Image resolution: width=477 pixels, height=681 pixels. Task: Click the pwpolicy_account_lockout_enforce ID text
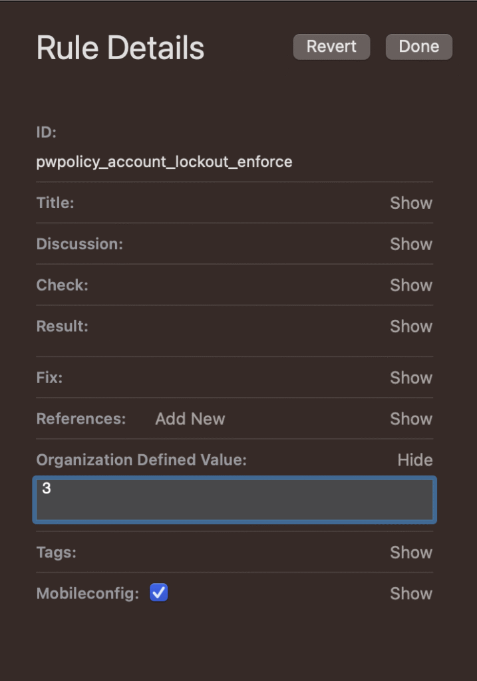click(x=164, y=162)
